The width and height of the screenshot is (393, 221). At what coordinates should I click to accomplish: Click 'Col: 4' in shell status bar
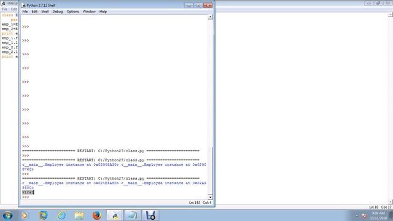tap(207, 203)
